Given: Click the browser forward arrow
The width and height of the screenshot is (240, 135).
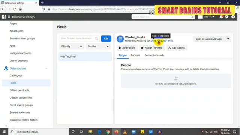Looking at the screenshot, I should click(9, 9).
